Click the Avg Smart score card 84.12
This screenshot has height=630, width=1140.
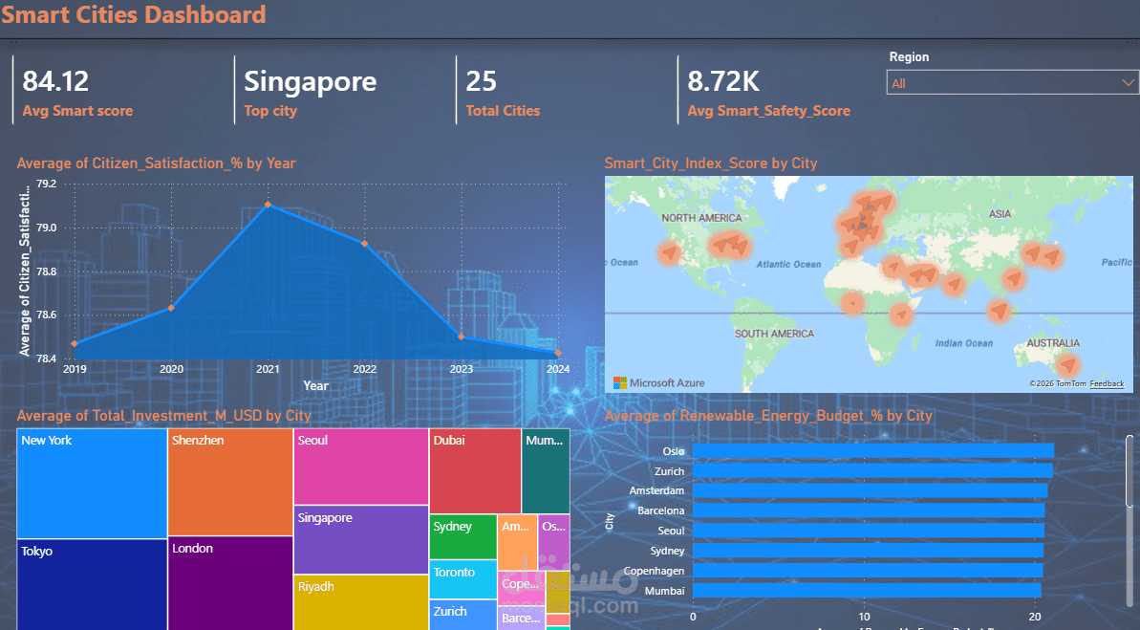(77, 91)
